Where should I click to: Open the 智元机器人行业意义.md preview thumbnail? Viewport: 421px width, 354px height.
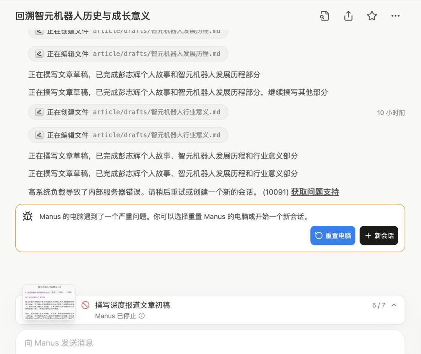click(49, 302)
